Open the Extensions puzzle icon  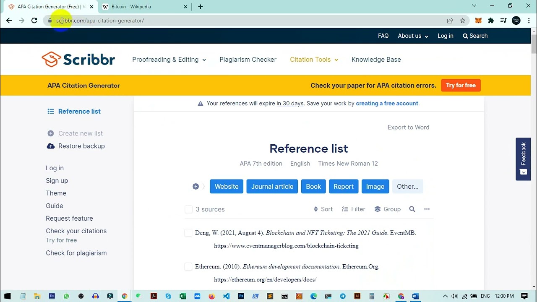point(491,21)
